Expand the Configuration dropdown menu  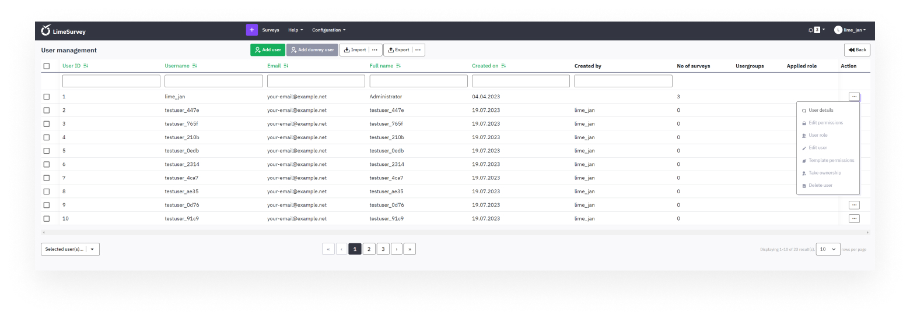click(x=328, y=30)
